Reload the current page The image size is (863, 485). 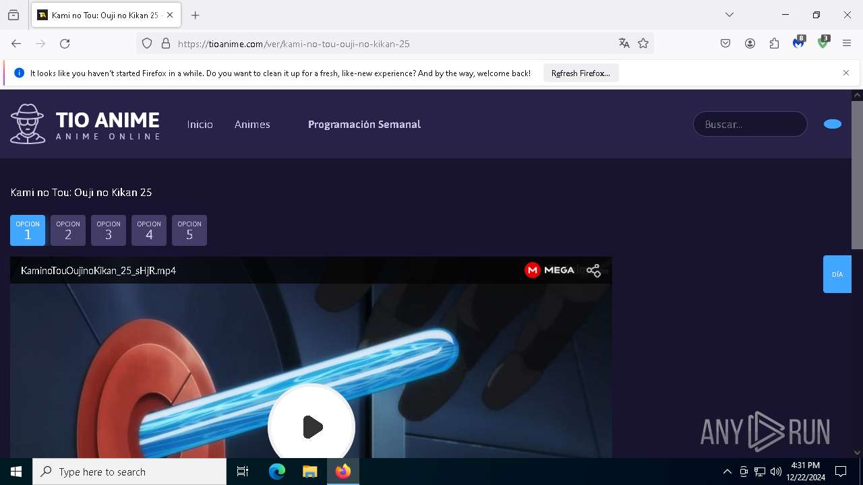[65, 43]
